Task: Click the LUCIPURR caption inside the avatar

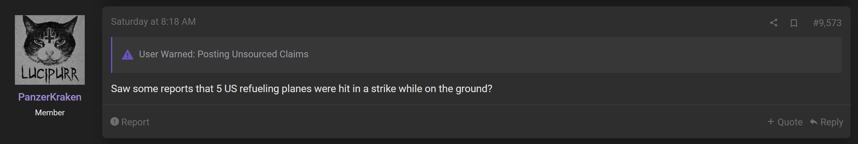Action: point(50,74)
